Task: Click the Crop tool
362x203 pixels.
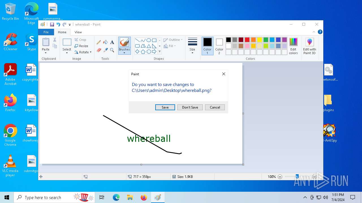Action: point(80,40)
